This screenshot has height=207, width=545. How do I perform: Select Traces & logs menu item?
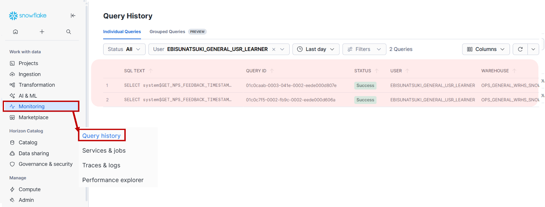click(x=101, y=165)
